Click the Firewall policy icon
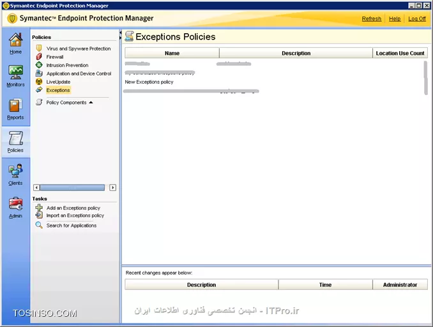 [39, 57]
